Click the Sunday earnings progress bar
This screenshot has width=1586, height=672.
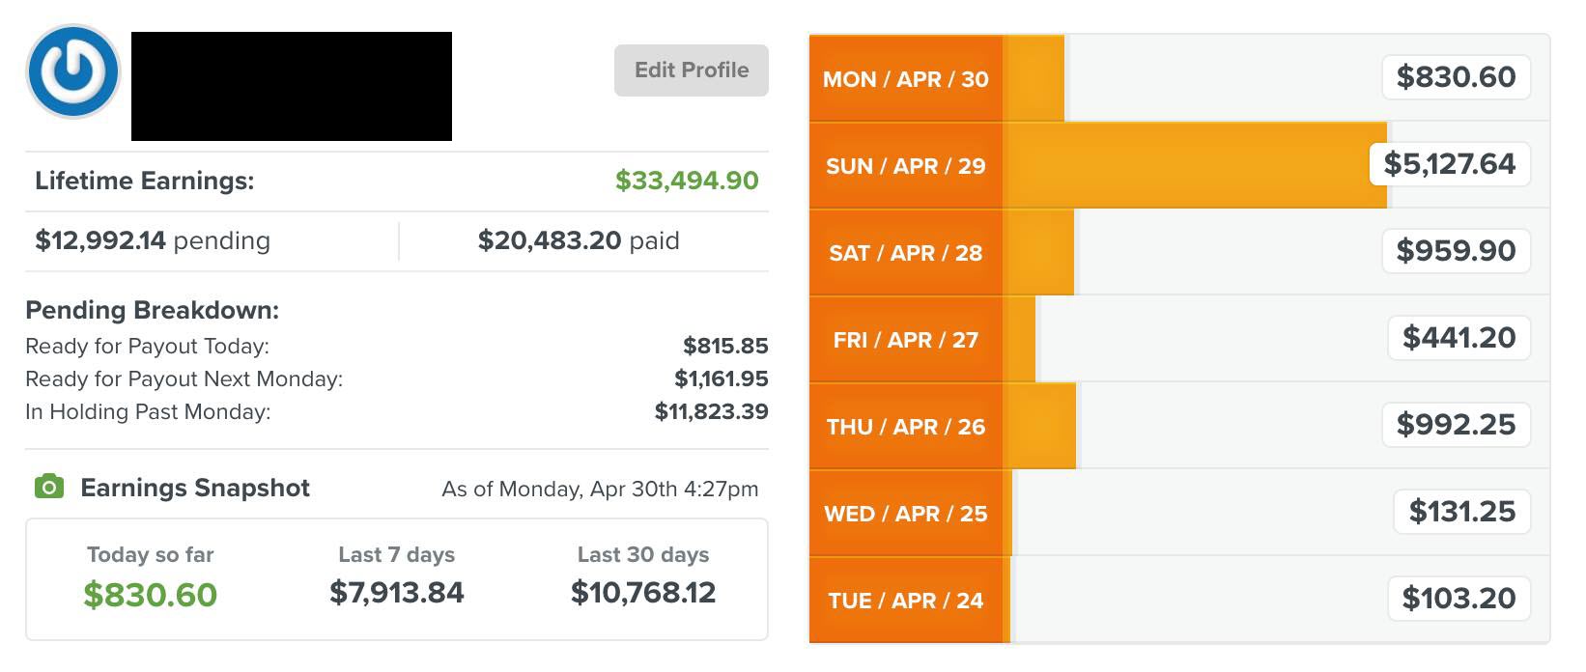[1195, 165]
